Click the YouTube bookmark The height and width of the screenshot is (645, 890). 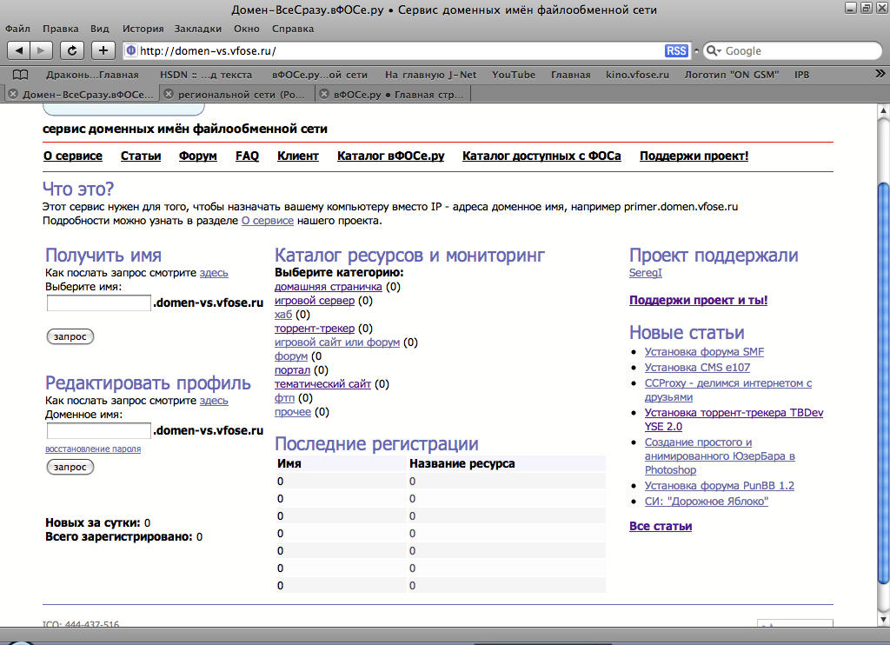tap(514, 75)
